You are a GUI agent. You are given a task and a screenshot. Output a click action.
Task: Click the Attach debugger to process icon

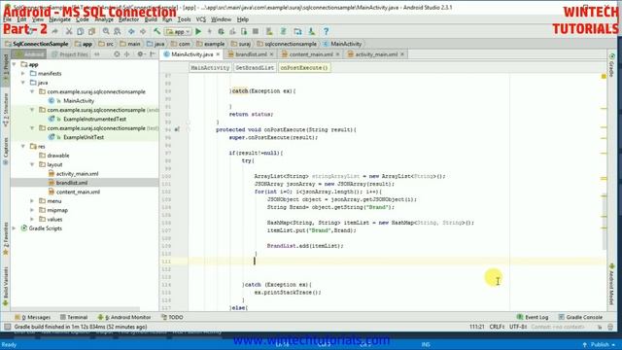pyautogui.click(x=244, y=31)
